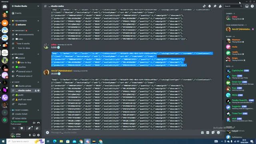Open the profit channel
256x144 pixels.
(25, 95)
